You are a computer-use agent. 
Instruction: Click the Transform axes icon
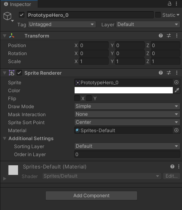pyautogui.click(x=12, y=36)
